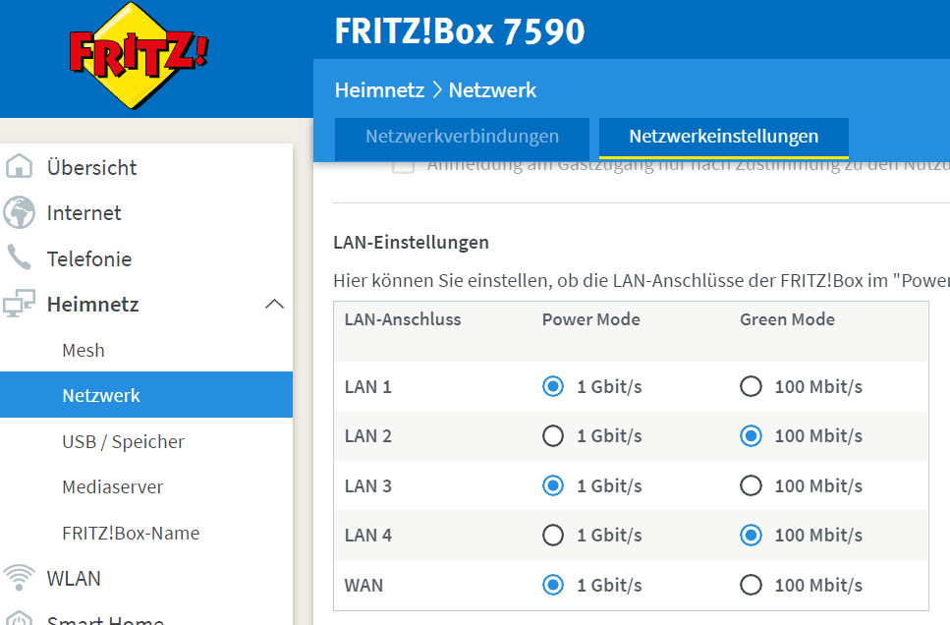Set WAN to 100 Mbit/s Green Mode
Screen dimensions: 950x625
click(751, 585)
